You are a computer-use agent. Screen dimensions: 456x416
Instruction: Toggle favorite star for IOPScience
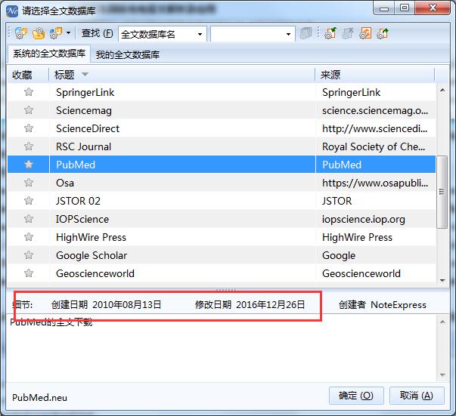pyautogui.click(x=29, y=219)
